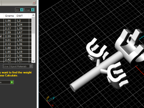
Task: Click the green Calculate play button
Action: click(x=12, y=82)
